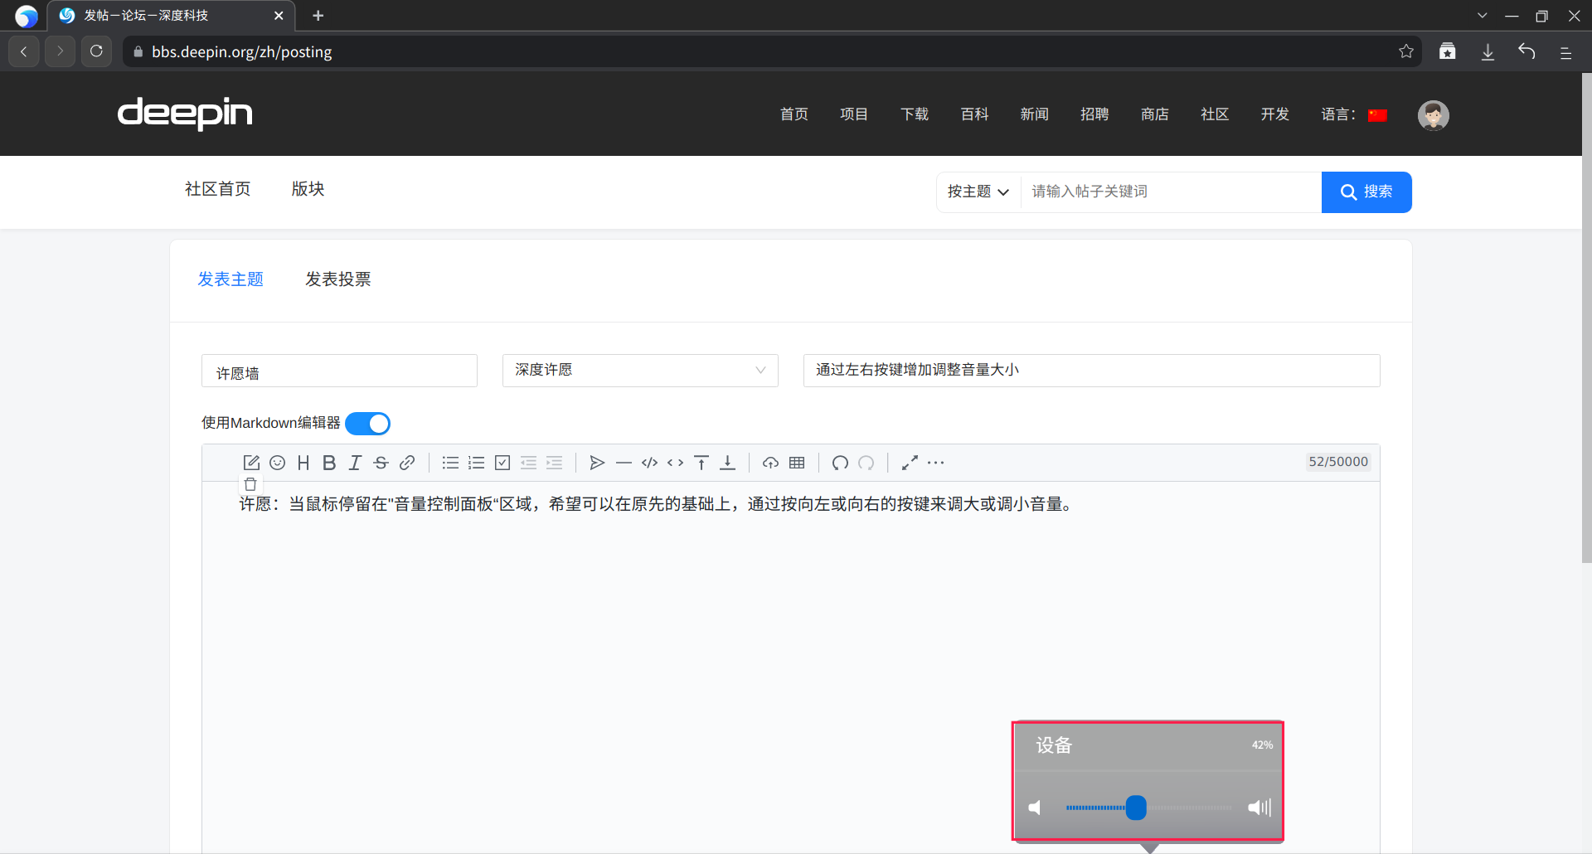Switch to the 发表投票 tab
This screenshot has height=854, width=1592.
click(337, 279)
